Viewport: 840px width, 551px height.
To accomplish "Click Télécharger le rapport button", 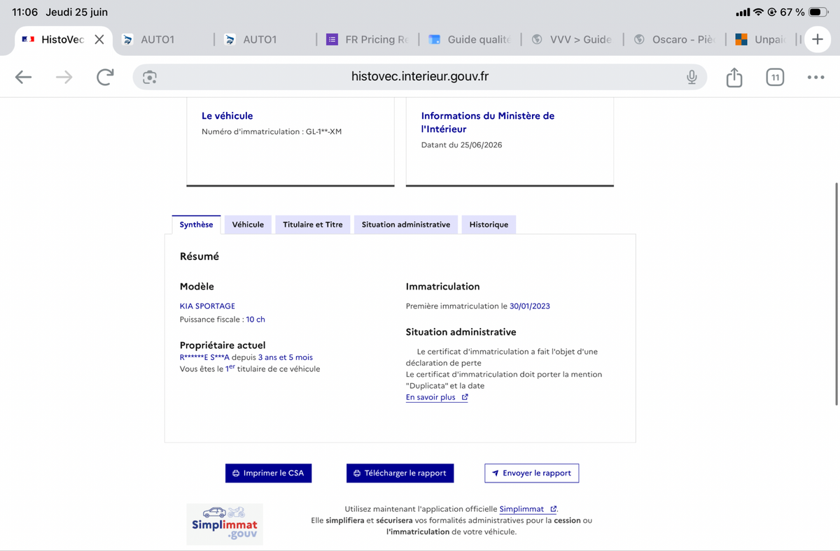I will (x=400, y=473).
